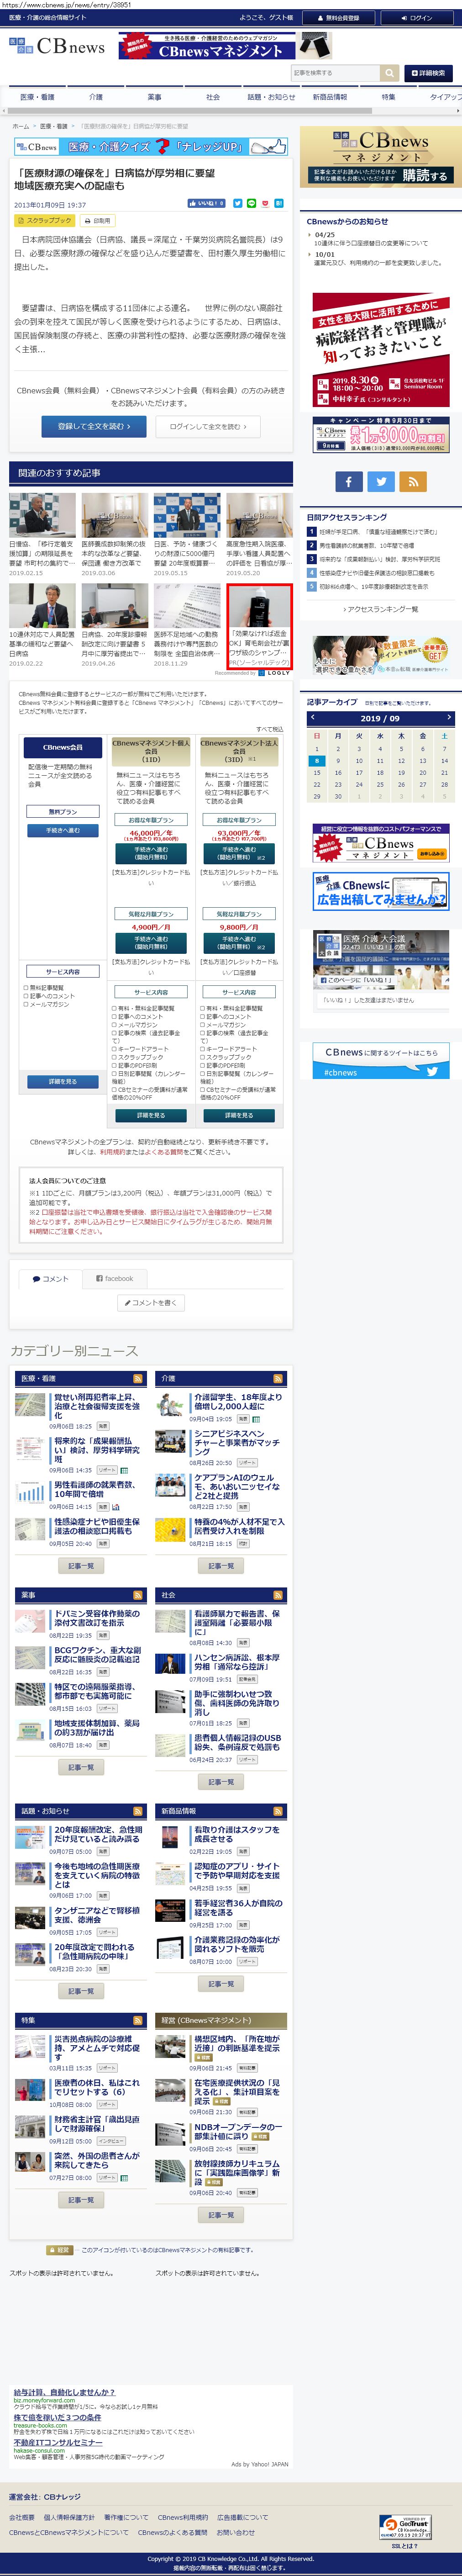Open the 話題・お知らせ navigation tab
The image size is (462, 2576).
(x=271, y=97)
